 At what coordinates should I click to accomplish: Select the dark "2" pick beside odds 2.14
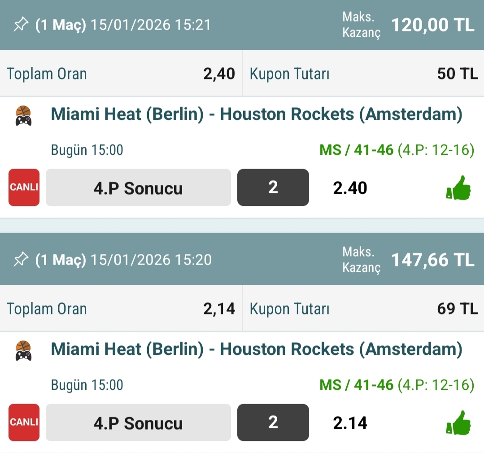[x=273, y=423]
